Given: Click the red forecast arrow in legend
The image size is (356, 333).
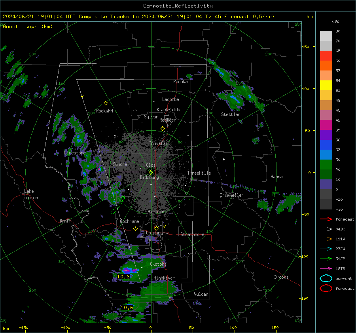Looking at the screenshot, I should (x=326, y=219).
